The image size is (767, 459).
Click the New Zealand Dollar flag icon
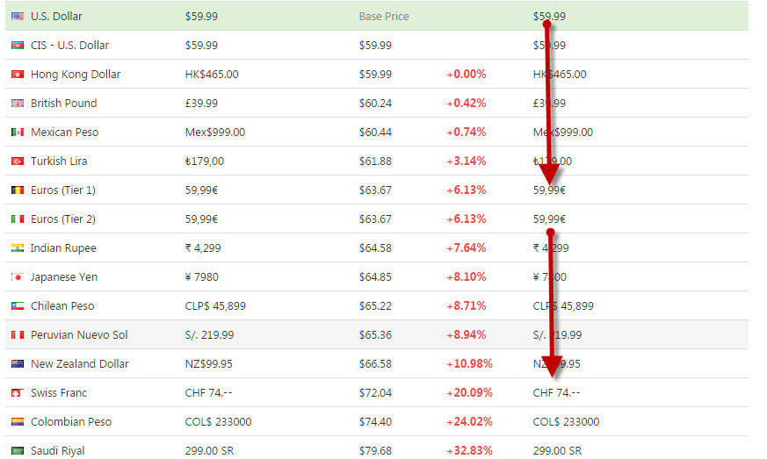17,364
